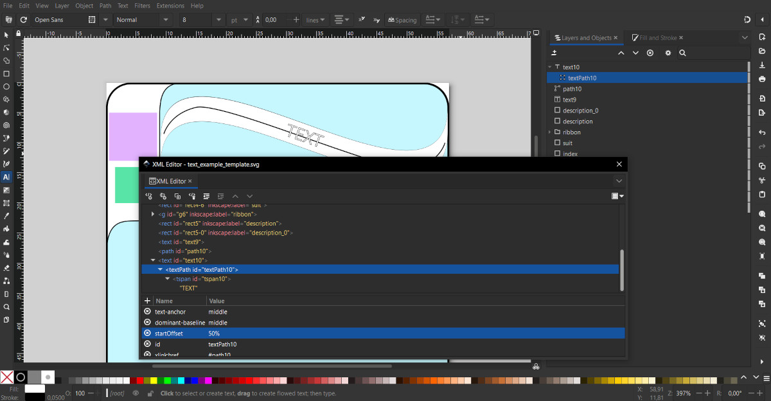Indent the selected node in XML Editor
The width and height of the screenshot is (771, 401).
[220, 196]
